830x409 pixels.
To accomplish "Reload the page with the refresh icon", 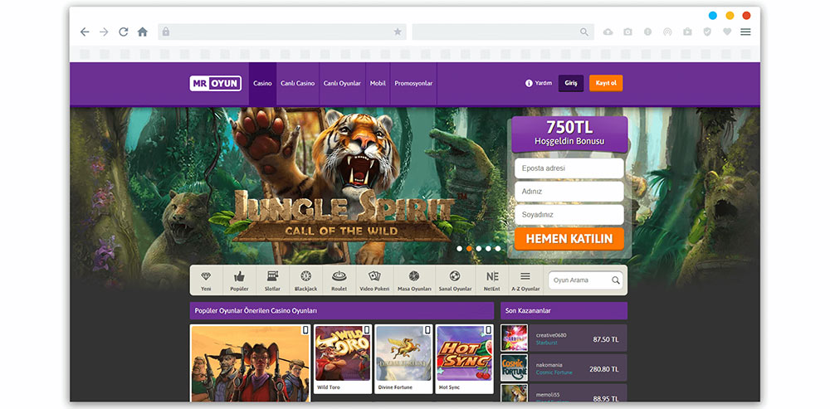I will [x=124, y=32].
